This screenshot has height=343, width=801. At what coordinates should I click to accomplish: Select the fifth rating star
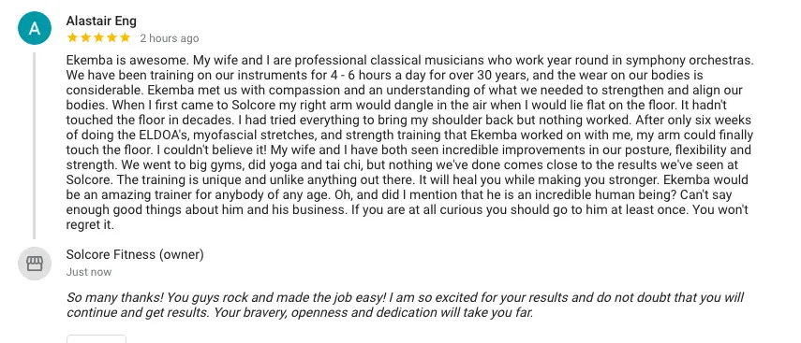pos(126,37)
